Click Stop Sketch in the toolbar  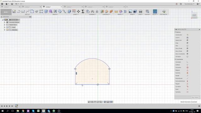click(164, 12)
